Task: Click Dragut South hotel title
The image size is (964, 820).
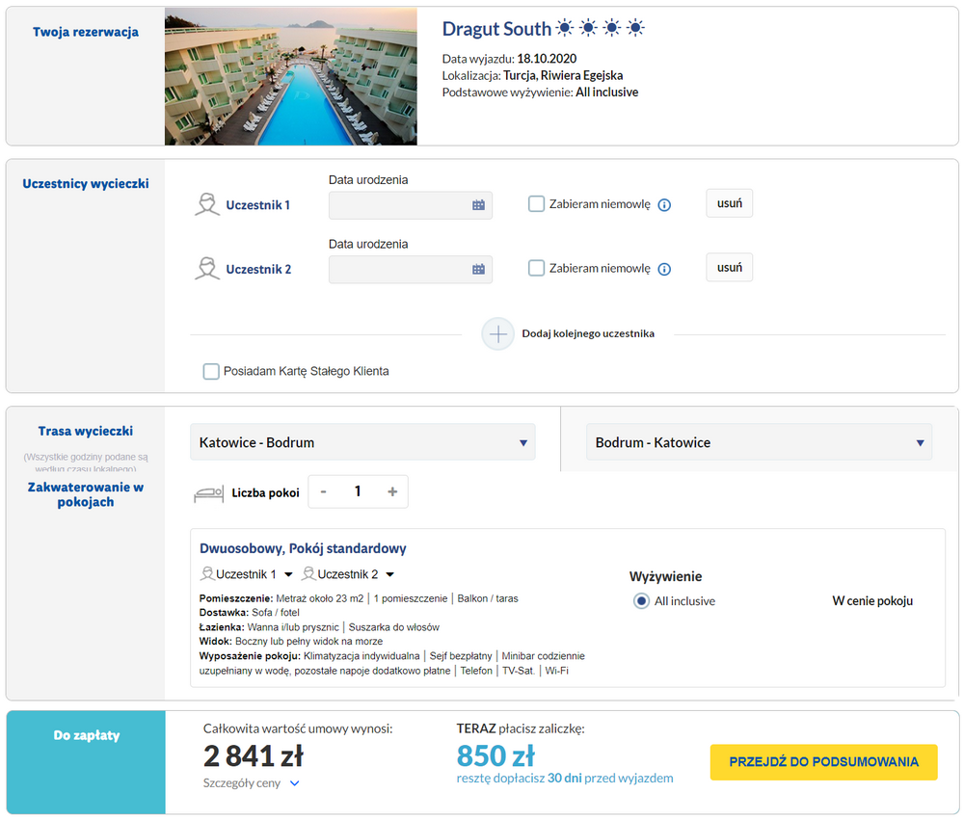Action: [496, 29]
